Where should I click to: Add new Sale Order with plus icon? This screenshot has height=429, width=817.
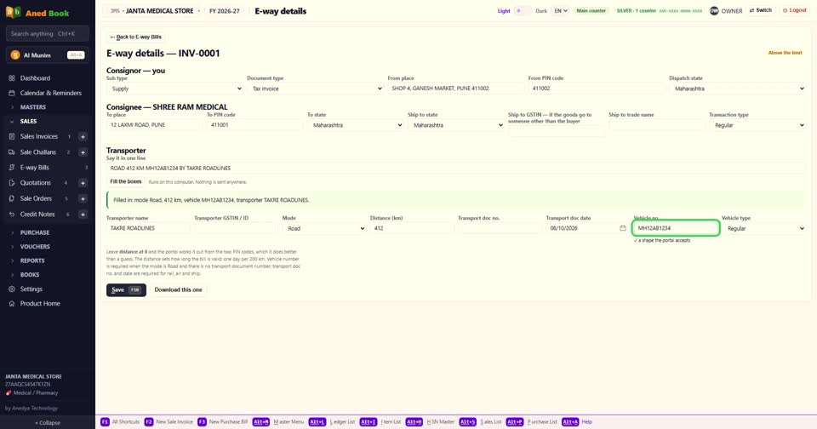83,198
